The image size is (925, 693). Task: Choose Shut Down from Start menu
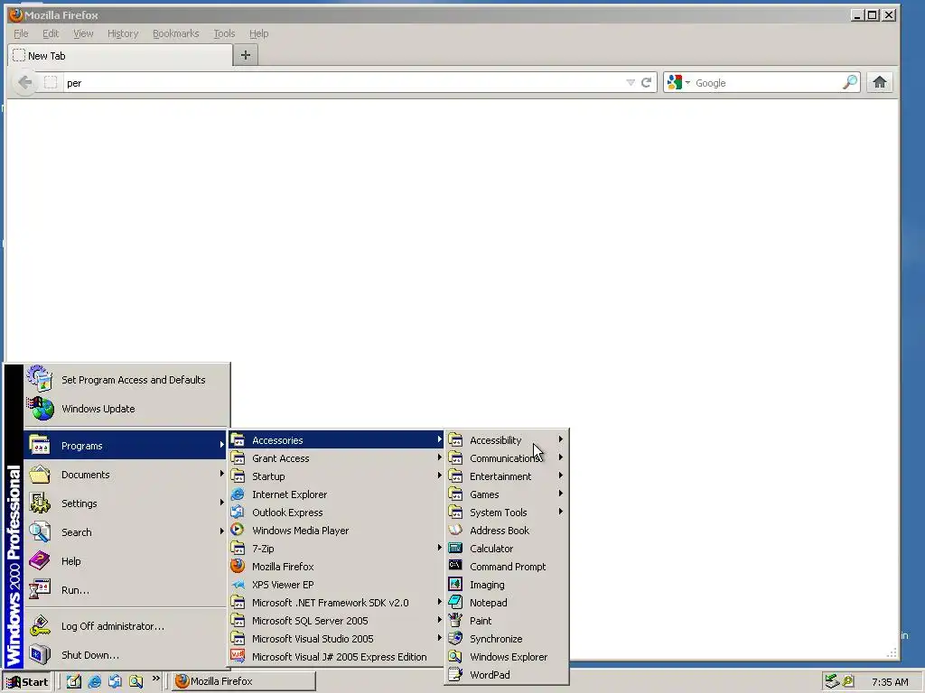(x=126, y=655)
